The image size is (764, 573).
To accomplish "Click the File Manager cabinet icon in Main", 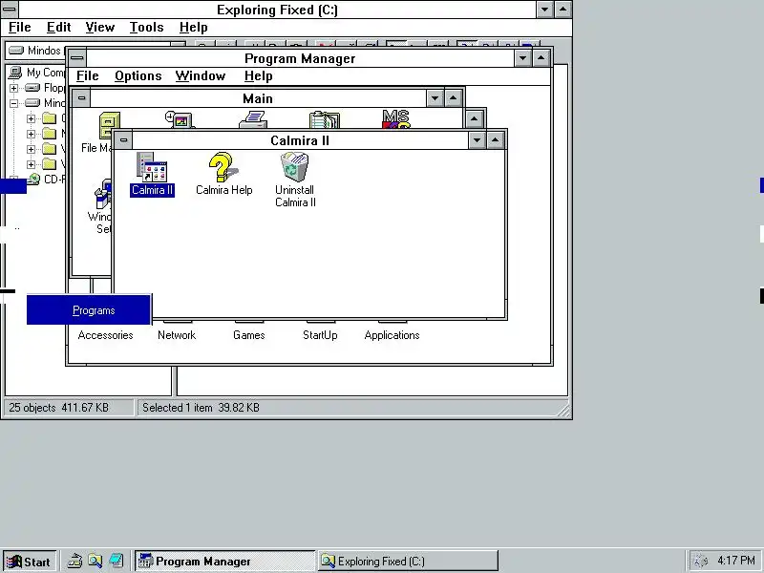I will [x=109, y=126].
